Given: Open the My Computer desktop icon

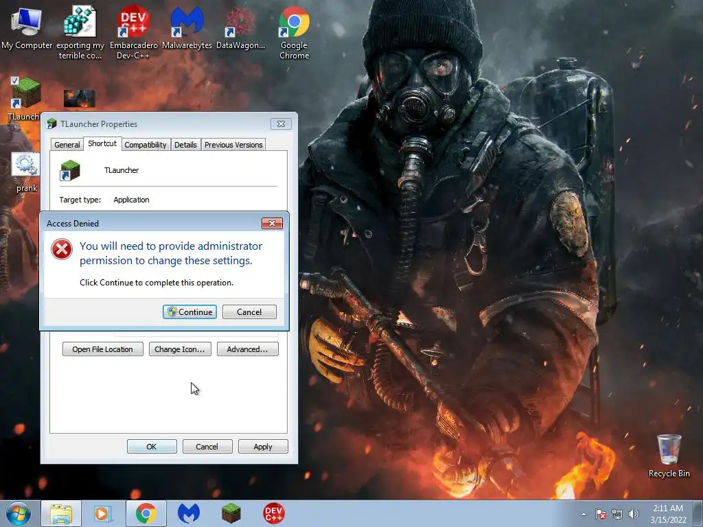Looking at the screenshot, I should tap(27, 27).
